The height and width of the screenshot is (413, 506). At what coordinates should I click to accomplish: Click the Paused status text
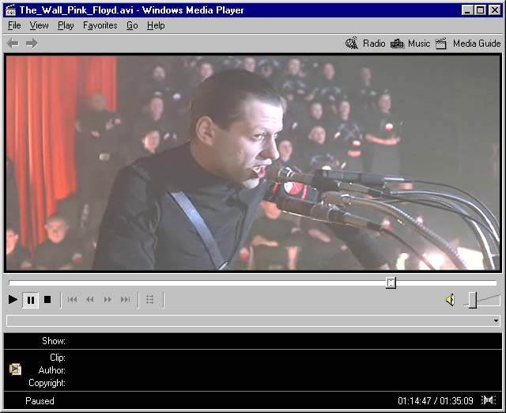click(40, 400)
